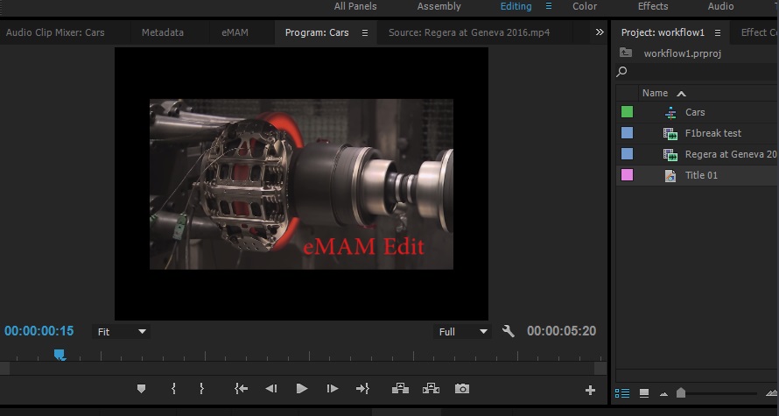Open the Editing workspace menu icon
The width and height of the screenshot is (779, 416).
pyautogui.click(x=549, y=6)
